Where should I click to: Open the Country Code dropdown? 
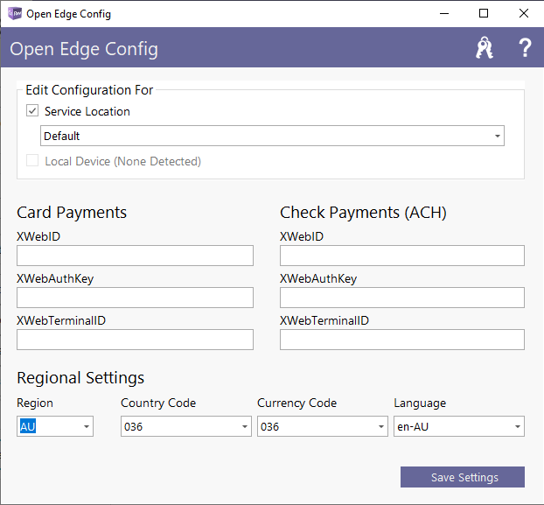coord(186,426)
